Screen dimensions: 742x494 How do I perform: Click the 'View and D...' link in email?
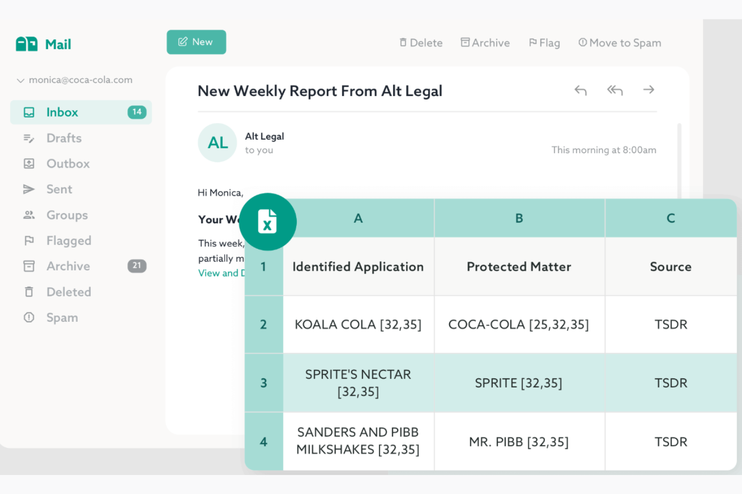[x=221, y=273]
